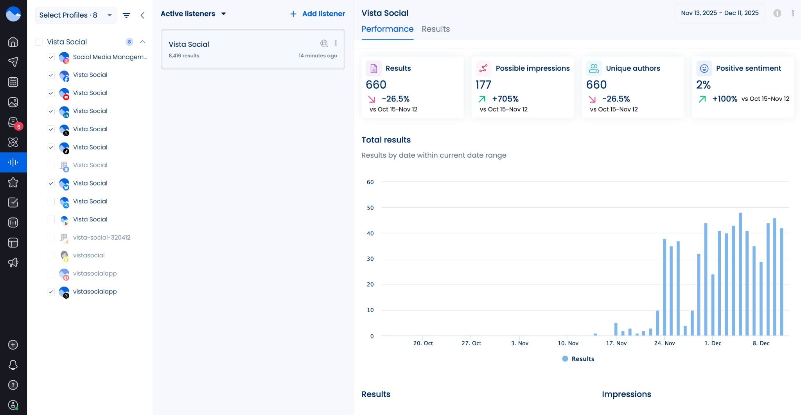
Task: Click the paper plane publish icon
Action: pyautogui.click(x=13, y=62)
